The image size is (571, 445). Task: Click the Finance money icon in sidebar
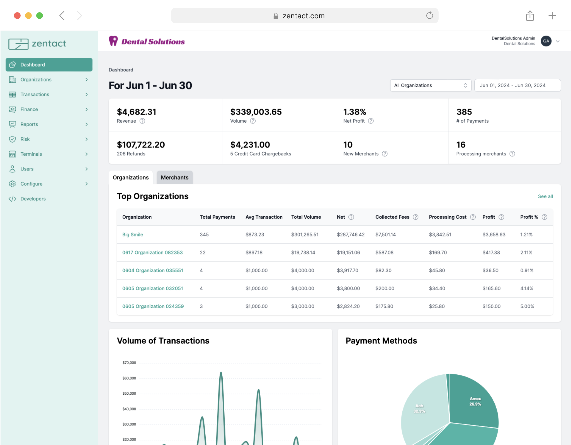point(12,109)
